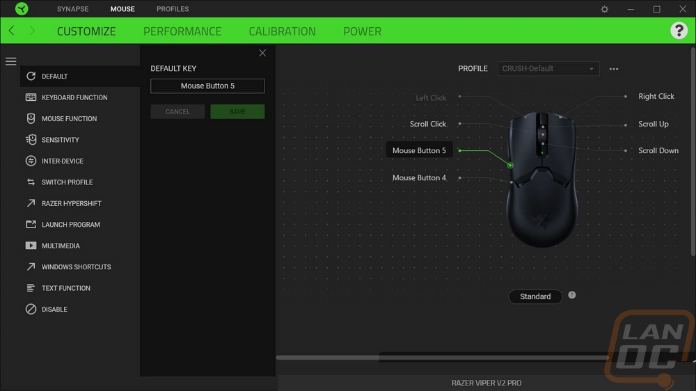696x391 pixels.
Task: Click the Razer Synapse logo icon
Action: click(x=22, y=8)
